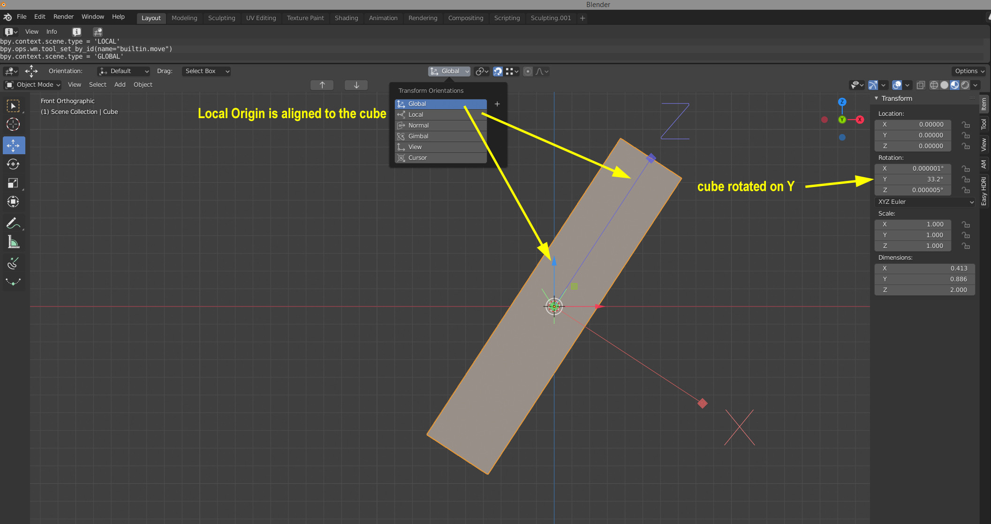Click the Z axis on navigation gizmo
The height and width of the screenshot is (524, 991).
(842, 102)
